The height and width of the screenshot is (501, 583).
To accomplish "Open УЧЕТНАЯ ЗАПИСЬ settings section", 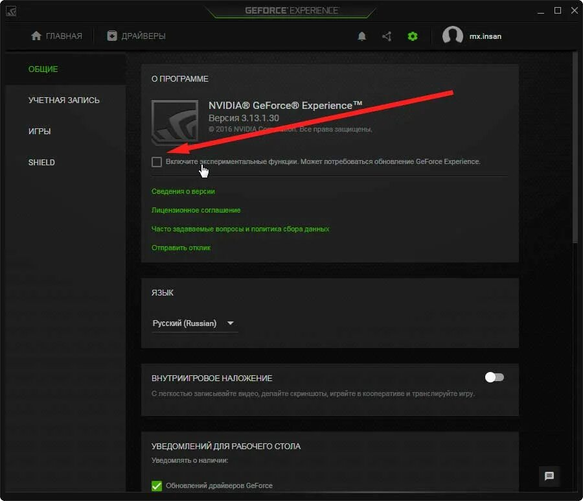I will [64, 100].
